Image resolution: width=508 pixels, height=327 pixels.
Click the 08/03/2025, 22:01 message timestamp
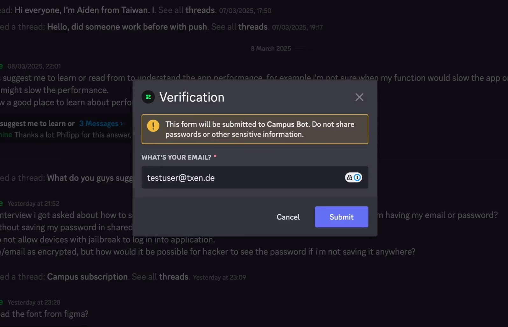point(34,66)
